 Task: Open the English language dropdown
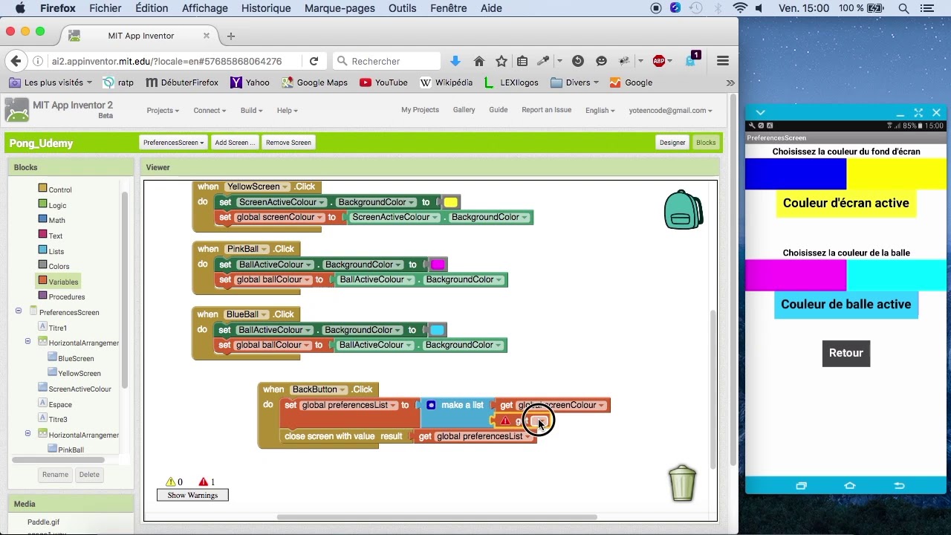click(600, 110)
